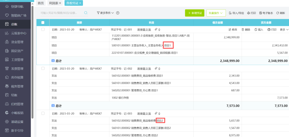This screenshot has width=289, height=137.
Task: Click the sidebar vertical scrollbar
Action: [32, 63]
